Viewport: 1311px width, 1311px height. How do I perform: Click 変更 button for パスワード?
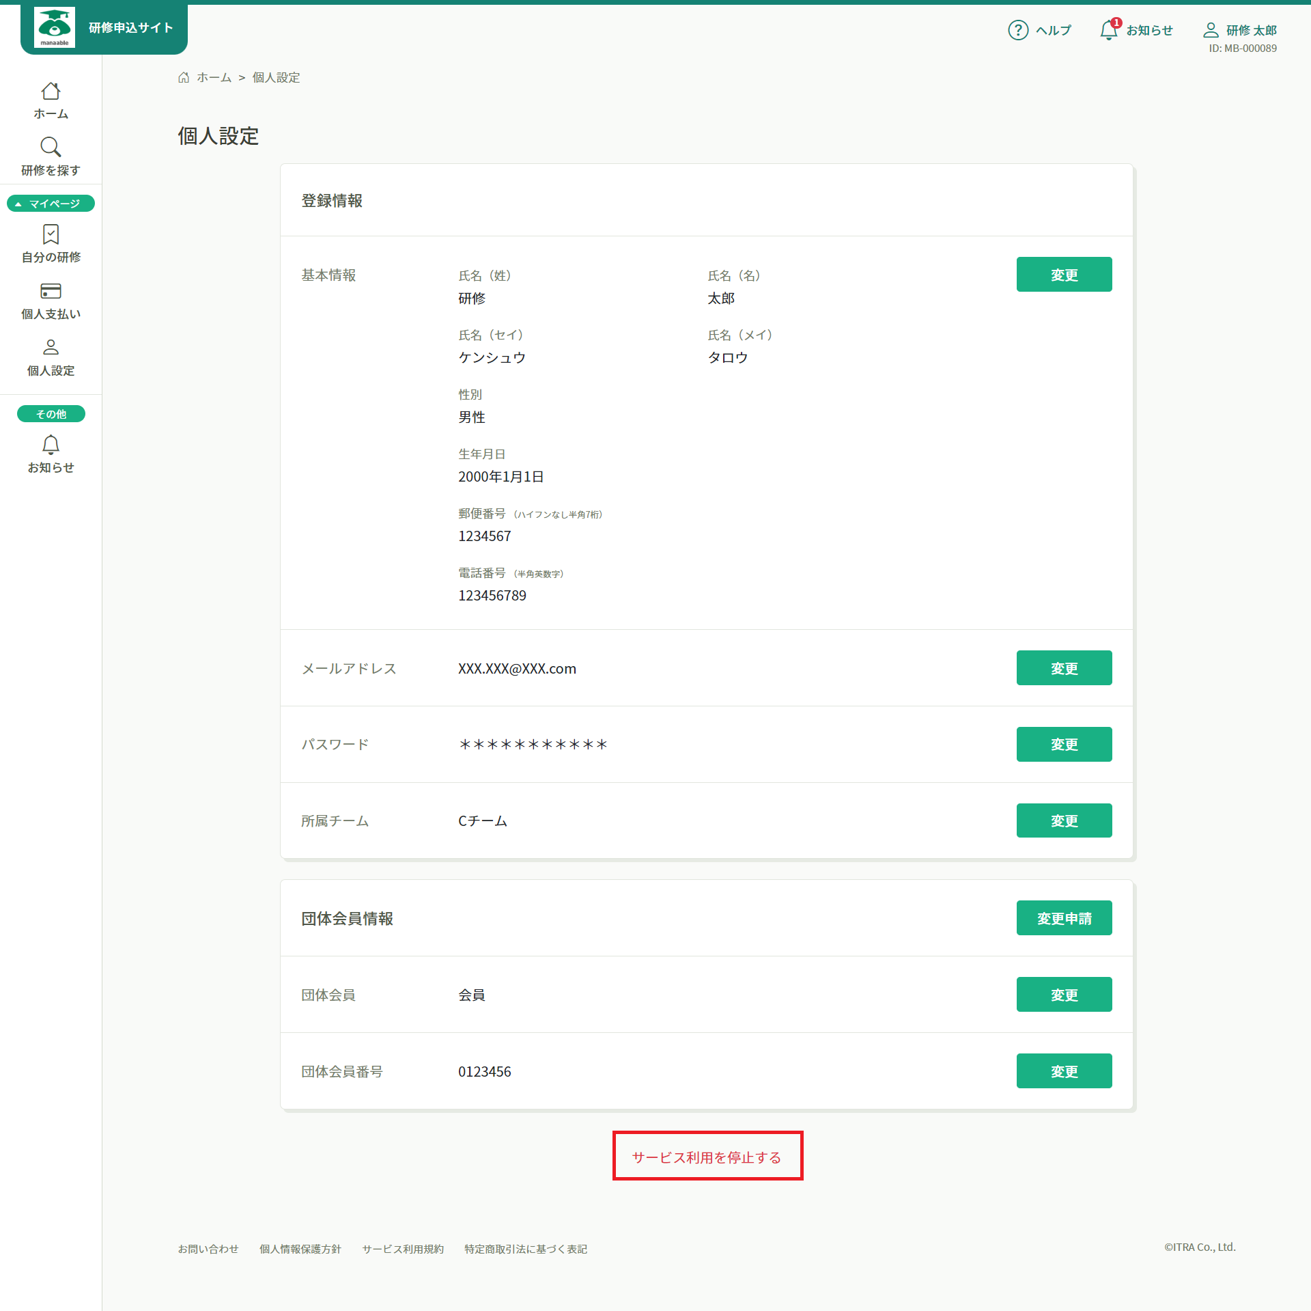pos(1064,745)
